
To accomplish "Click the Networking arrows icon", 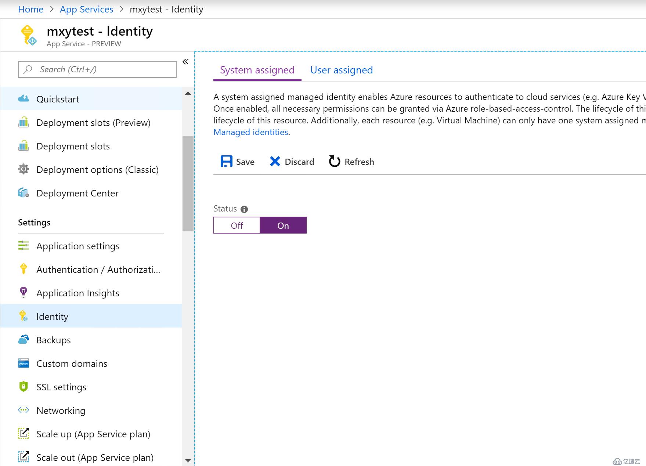I will coord(24,410).
